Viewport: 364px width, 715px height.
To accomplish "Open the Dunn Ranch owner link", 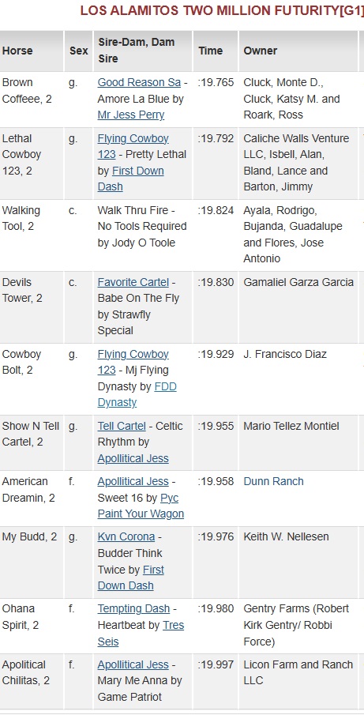I will (273, 481).
